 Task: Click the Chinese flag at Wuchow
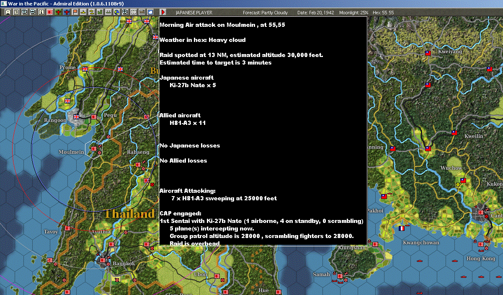(463, 180)
